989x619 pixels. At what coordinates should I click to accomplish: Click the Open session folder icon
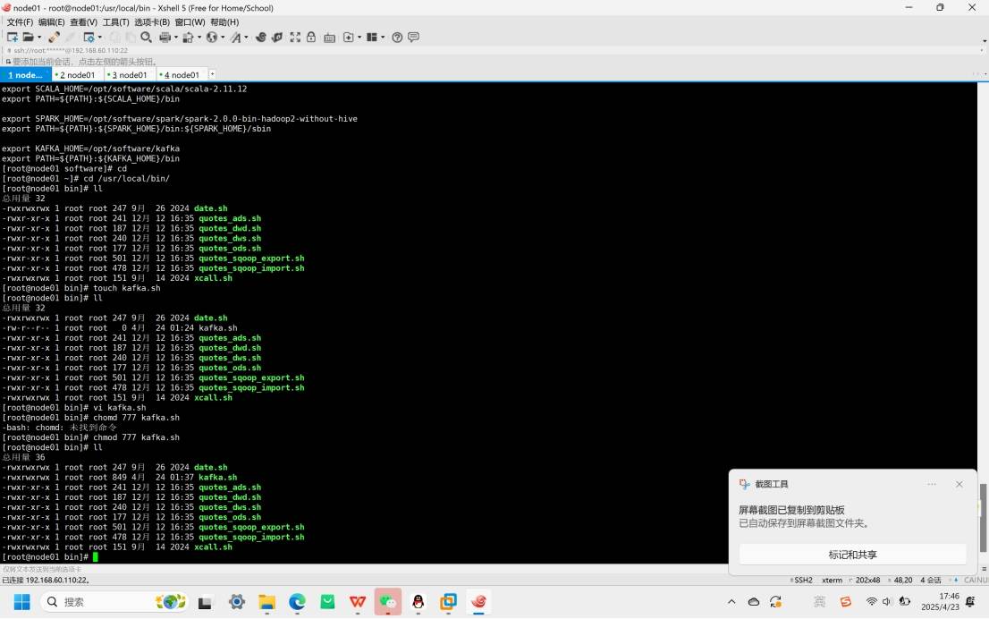(x=29, y=38)
